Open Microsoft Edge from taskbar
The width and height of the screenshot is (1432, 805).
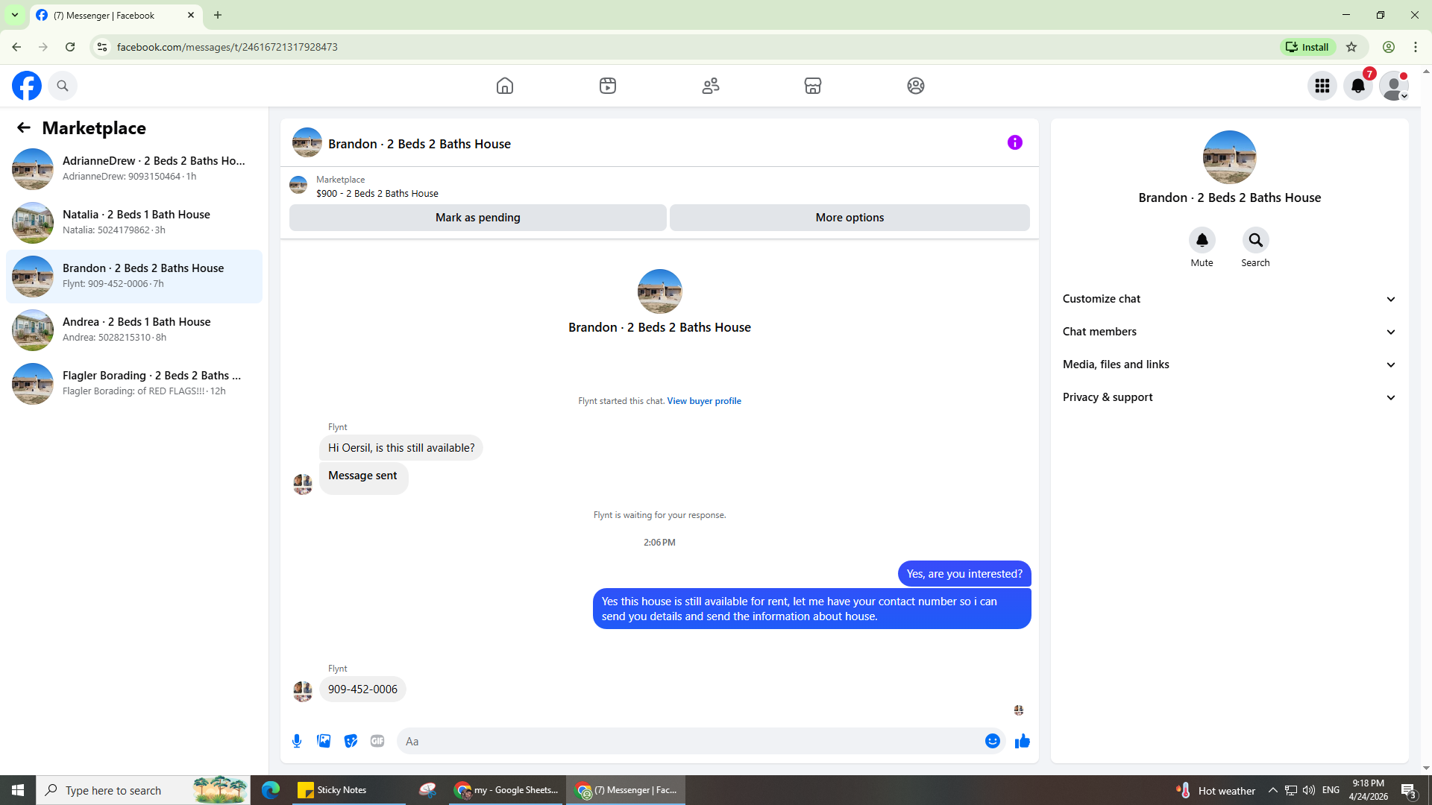[270, 790]
